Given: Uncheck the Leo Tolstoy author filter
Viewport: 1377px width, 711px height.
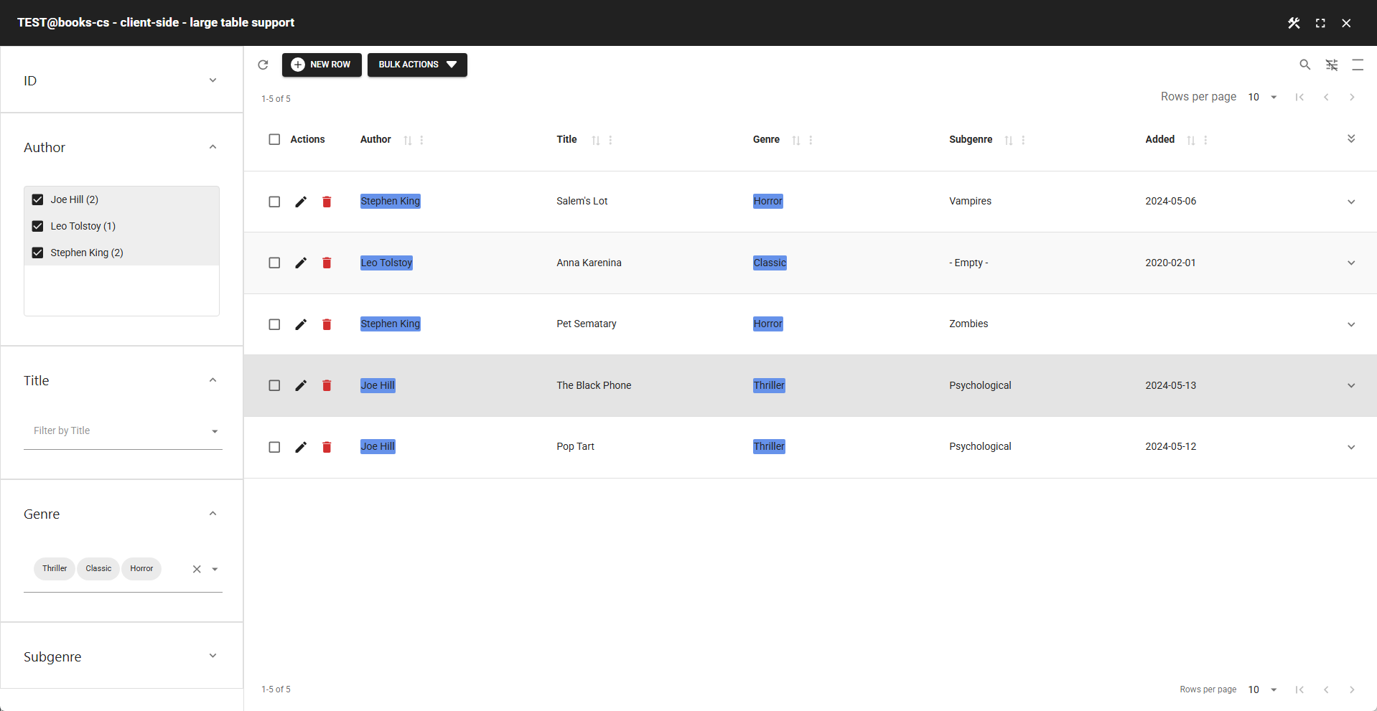Looking at the screenshot, I should tap(37, 226).
